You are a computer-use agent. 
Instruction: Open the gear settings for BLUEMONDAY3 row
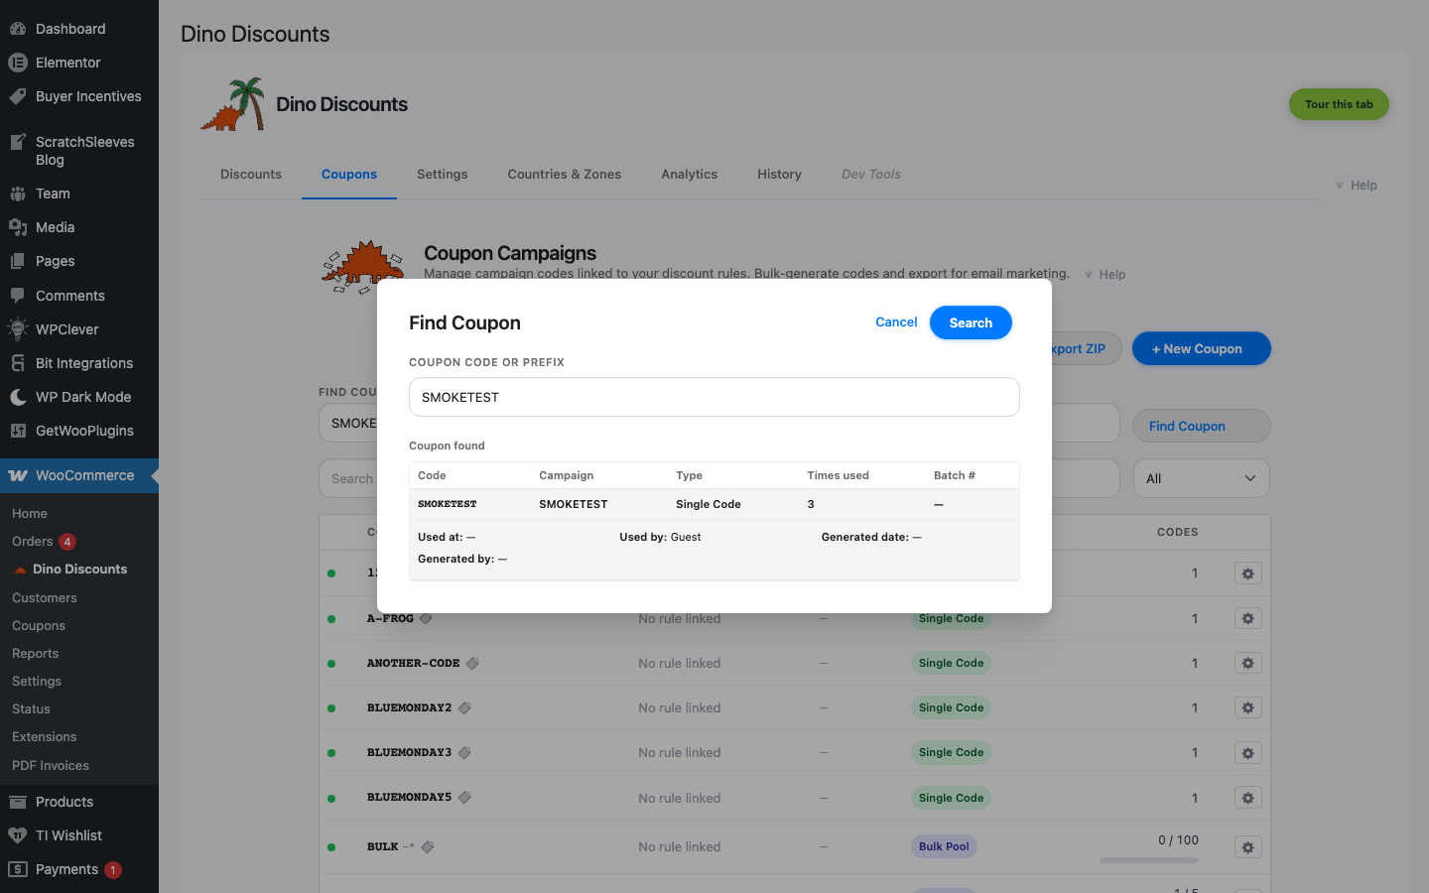coord(1248,753)
